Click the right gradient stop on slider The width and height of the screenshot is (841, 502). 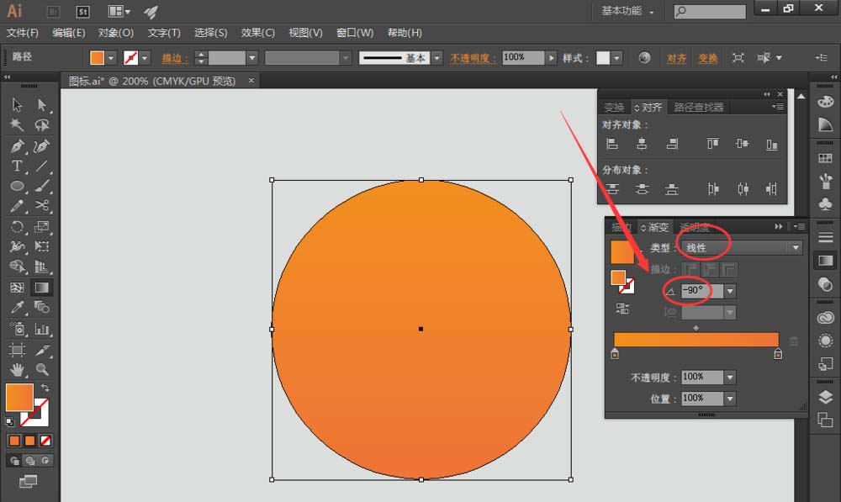coord(778,353)
